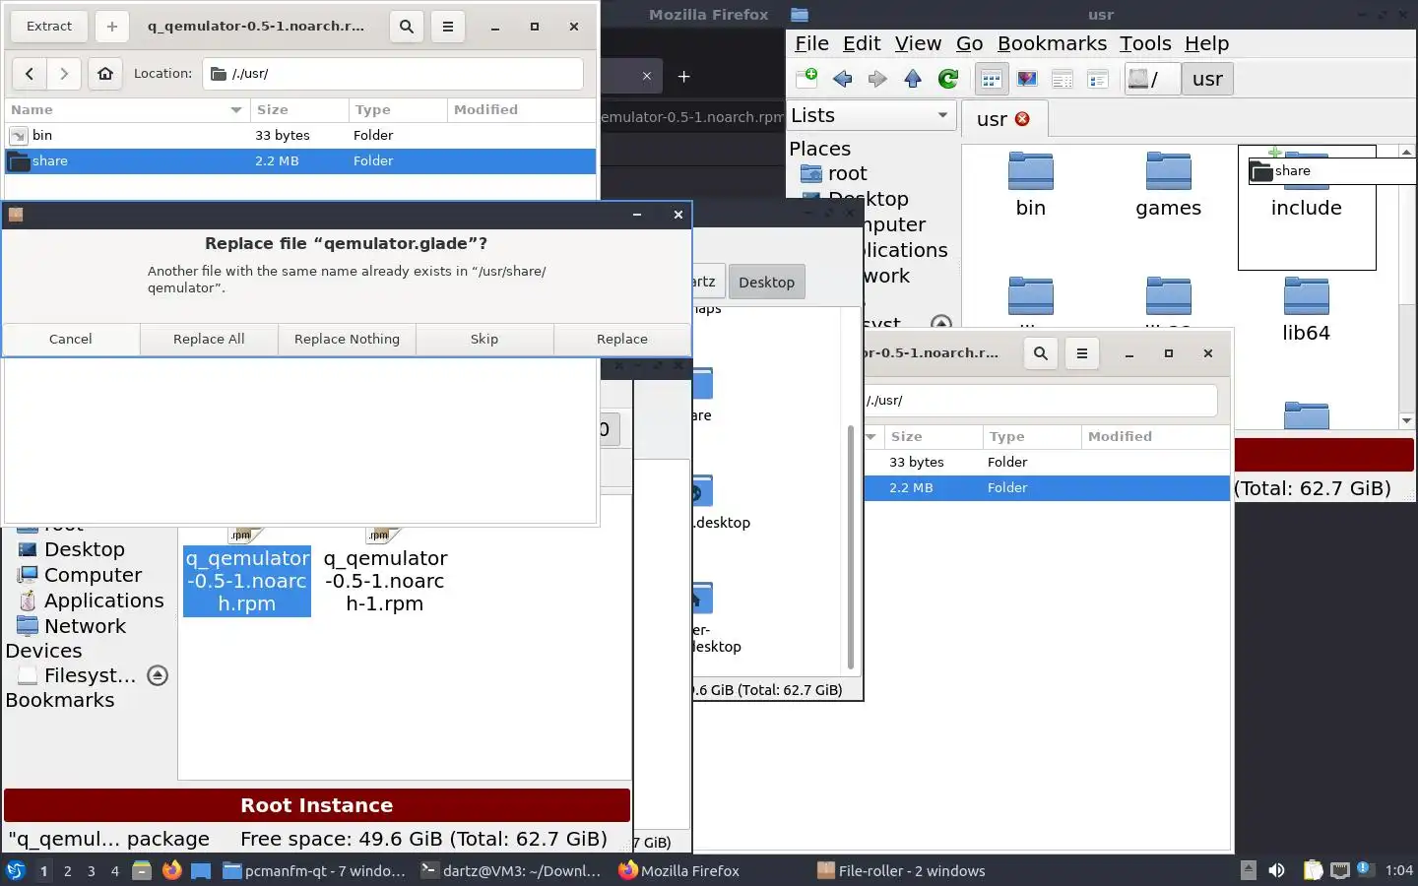This screenshot has width=1418, height=886.
Task: Select the 2.2 MB Folder row in second file-roller
Action: point(1047,487)
